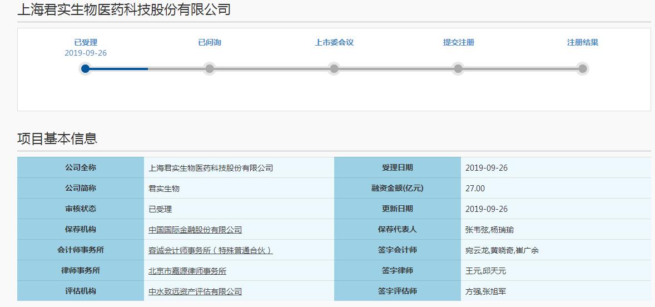
Task: Select the 已受理 stage label
Action: (x=86, y=43)
